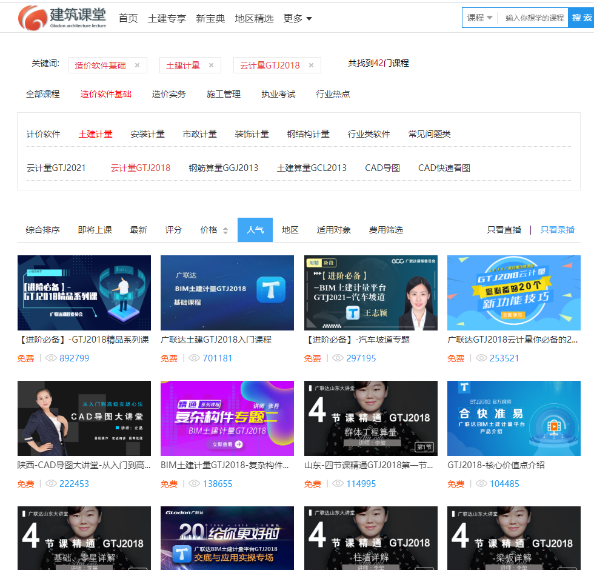Open the GTJ2018精品系列课 thumbnail
594x570 pixels.
84,292
